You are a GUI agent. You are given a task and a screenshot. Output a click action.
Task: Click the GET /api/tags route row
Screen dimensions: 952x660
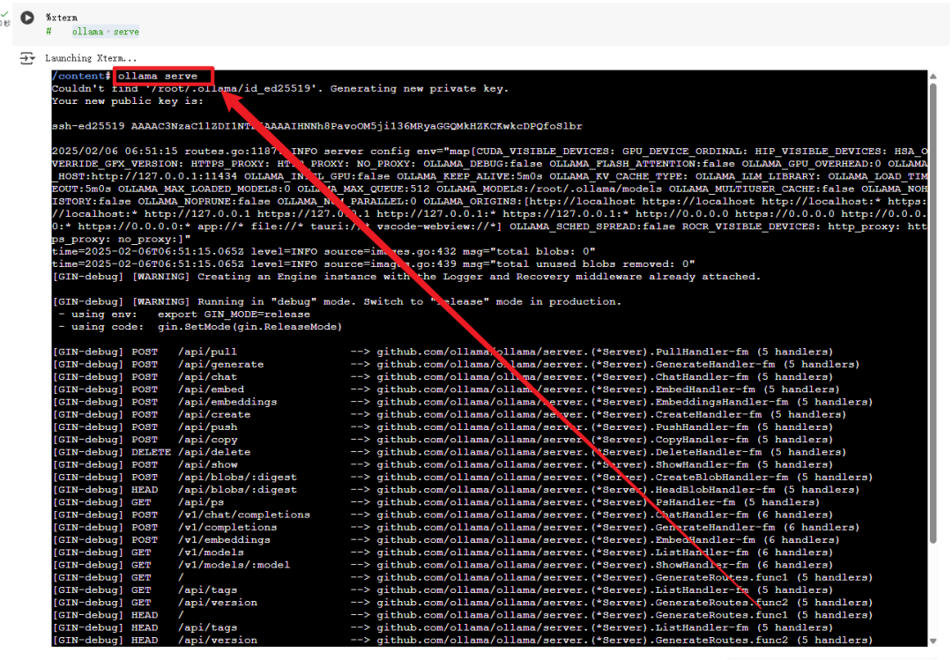(443, 590)
